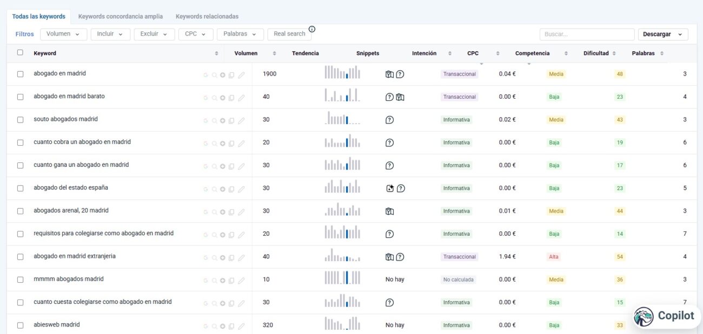Edit keyword 'abogado en madrid' with pencil icon
The width and height of the screenshot is (703, 334).
click(241, 75)
